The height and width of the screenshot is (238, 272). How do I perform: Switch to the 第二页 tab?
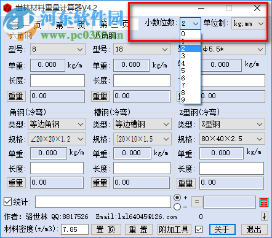70,25
